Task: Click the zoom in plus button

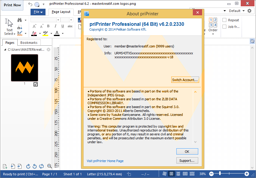Action: (x=247, y=174)
